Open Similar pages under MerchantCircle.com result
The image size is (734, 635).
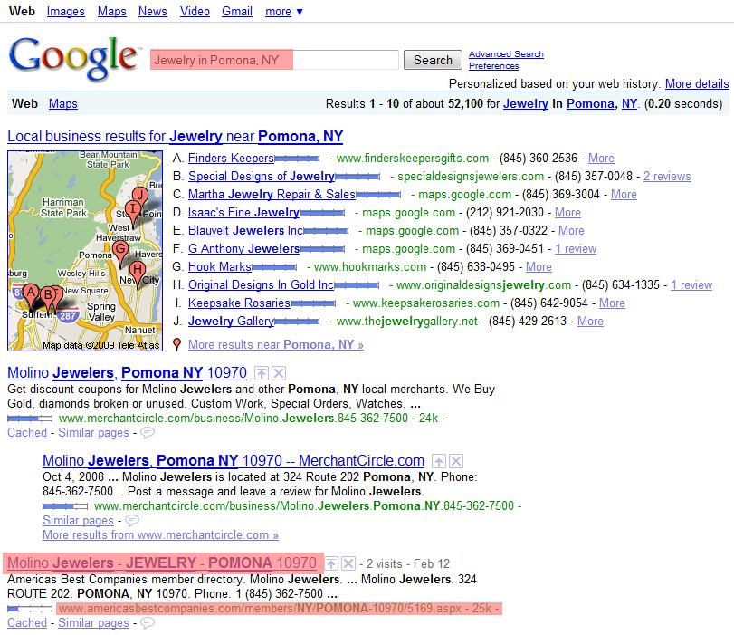(78, 521)
